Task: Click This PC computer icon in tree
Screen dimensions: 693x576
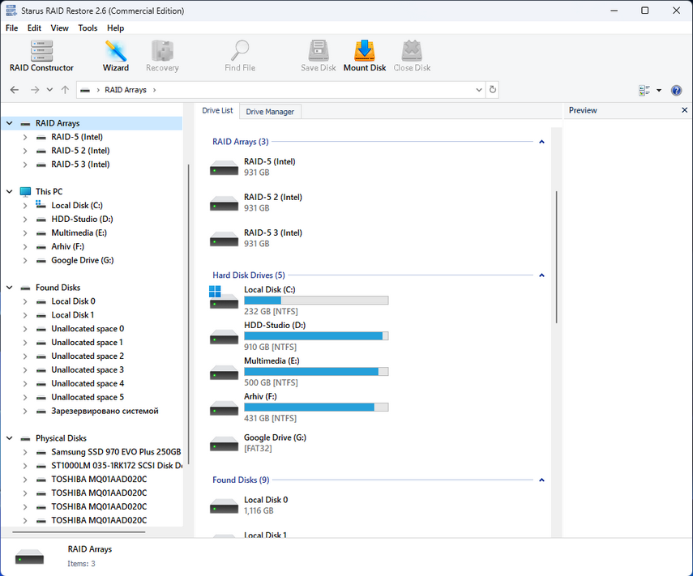Action: point(26,192)
